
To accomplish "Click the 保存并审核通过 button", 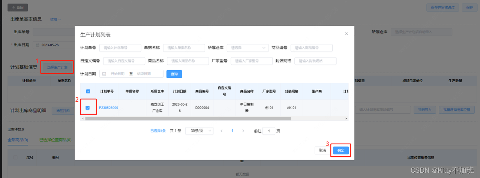I will [x=443, y=7].
